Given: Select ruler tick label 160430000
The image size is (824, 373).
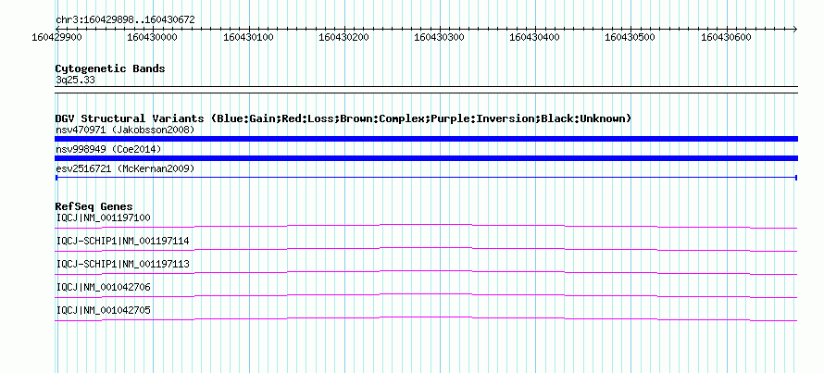Looking at the screenshot, I should click(x=152, y=37).
